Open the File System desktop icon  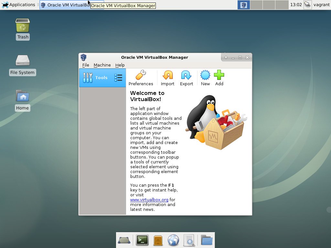click(x=22, y=61)
